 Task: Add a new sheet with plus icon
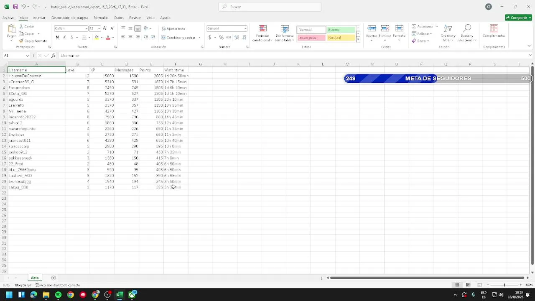point(53,278)
